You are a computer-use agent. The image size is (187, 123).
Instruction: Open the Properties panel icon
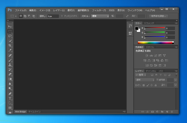click(130, 33)
